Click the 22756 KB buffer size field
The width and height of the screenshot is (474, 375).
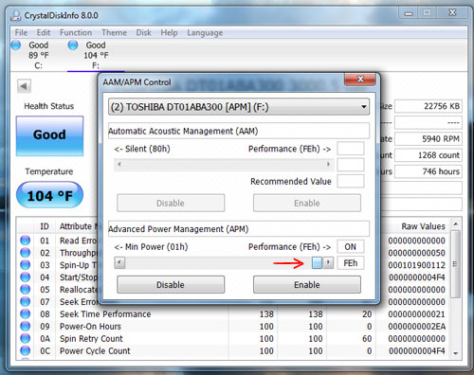click(x=428, y=106)
